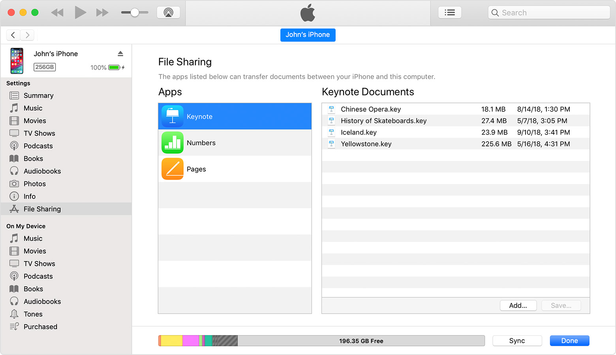This screenshot has width=616, height=355.
Task: Open the Up Next list view
Action: click(x=450, y=12)
